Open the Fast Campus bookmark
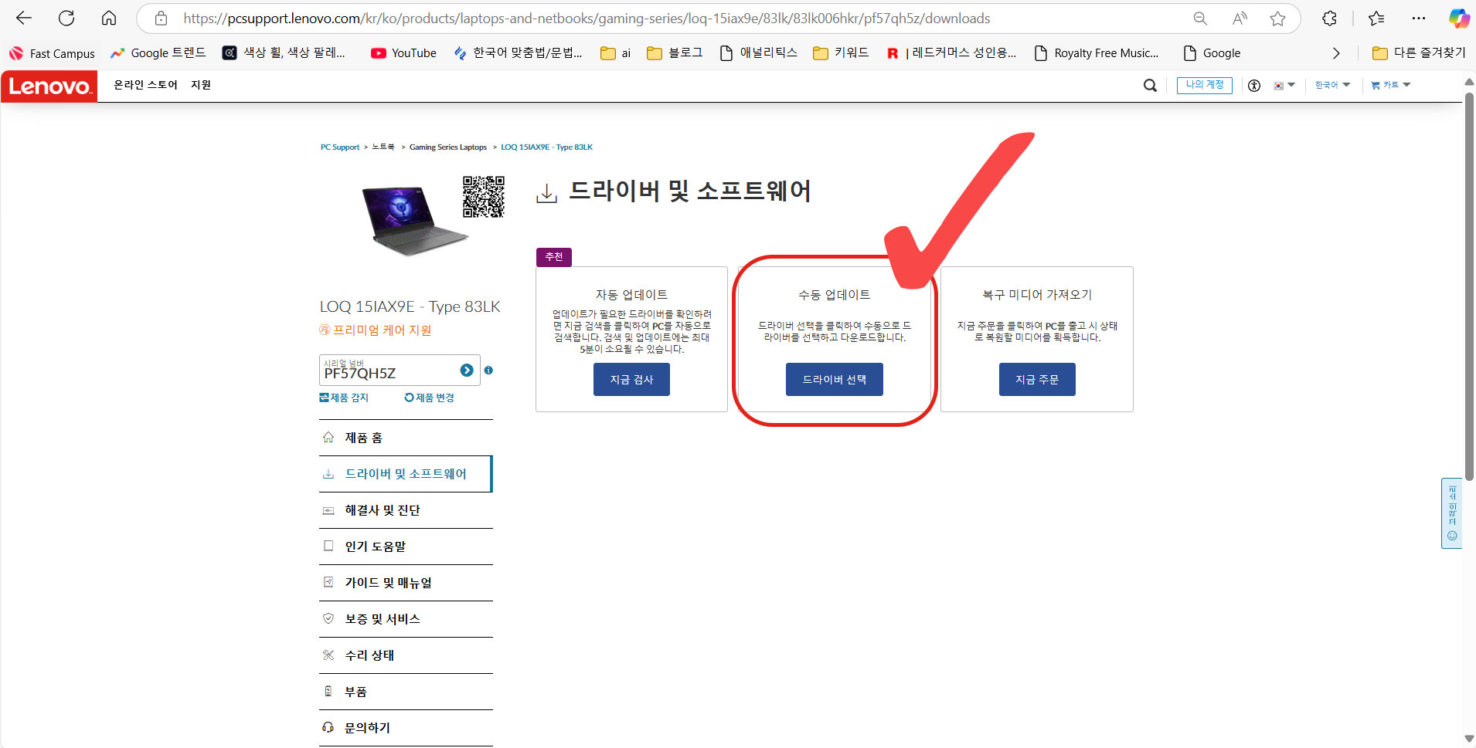1476x748 pixels. point(52,53)
